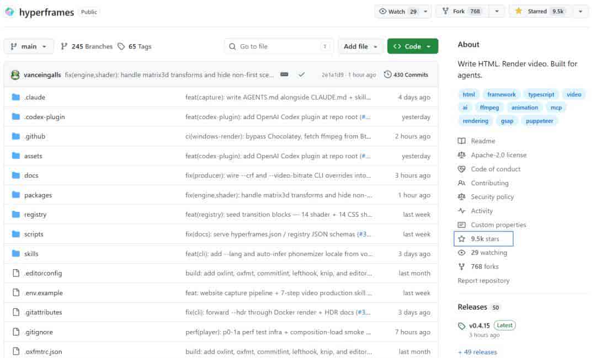This screenshot has height=358, width=596.
Task: Toggle the Starred button to unstar
Action: [540, 12]
